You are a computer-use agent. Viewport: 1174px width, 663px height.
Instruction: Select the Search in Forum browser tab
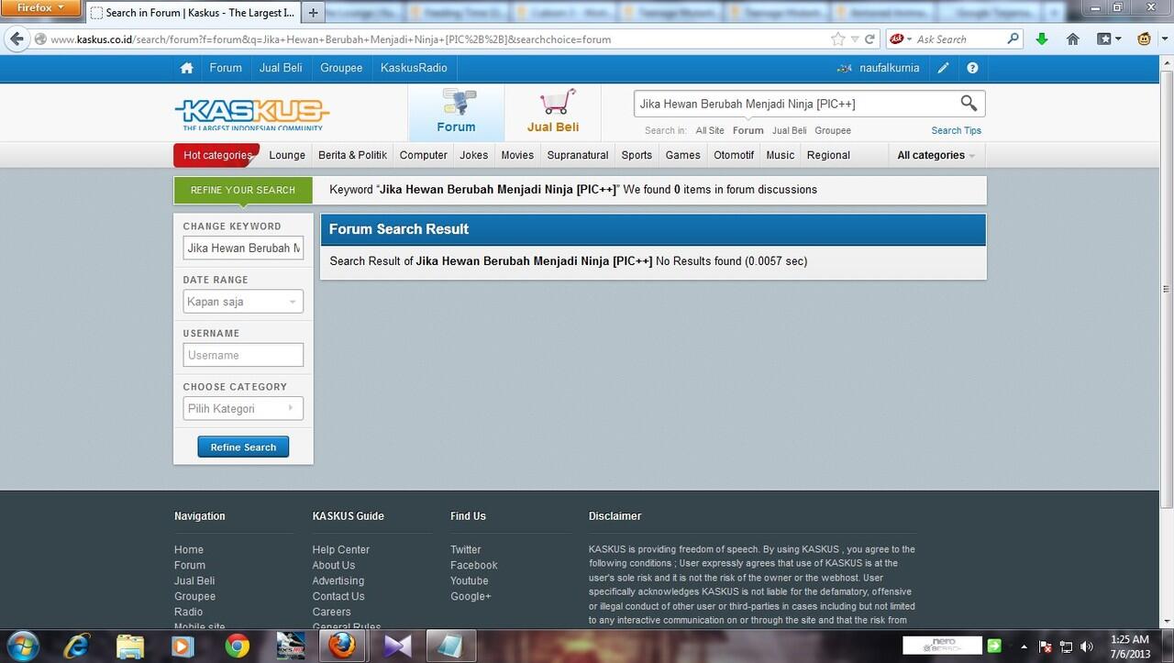tap(194, 13)
